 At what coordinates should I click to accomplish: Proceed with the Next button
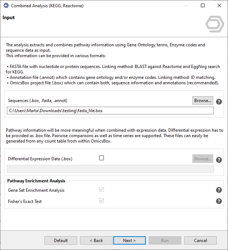click(x=129, y=241)
